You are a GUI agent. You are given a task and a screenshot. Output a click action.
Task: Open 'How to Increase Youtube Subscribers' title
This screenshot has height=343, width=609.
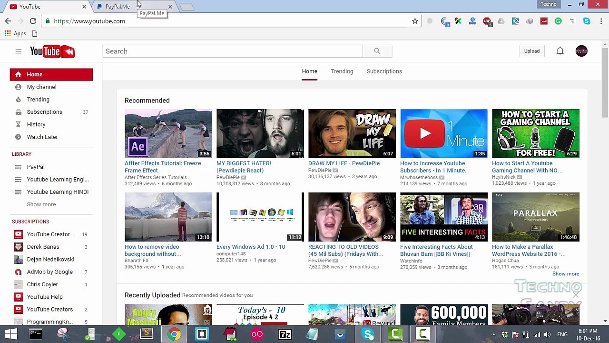click(x=433, y=167)
